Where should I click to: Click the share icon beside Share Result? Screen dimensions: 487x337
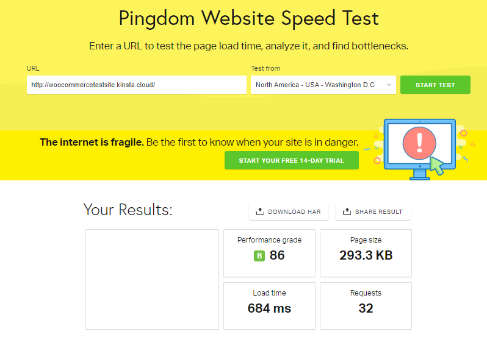pyautogui.click(x=347, y=211)
